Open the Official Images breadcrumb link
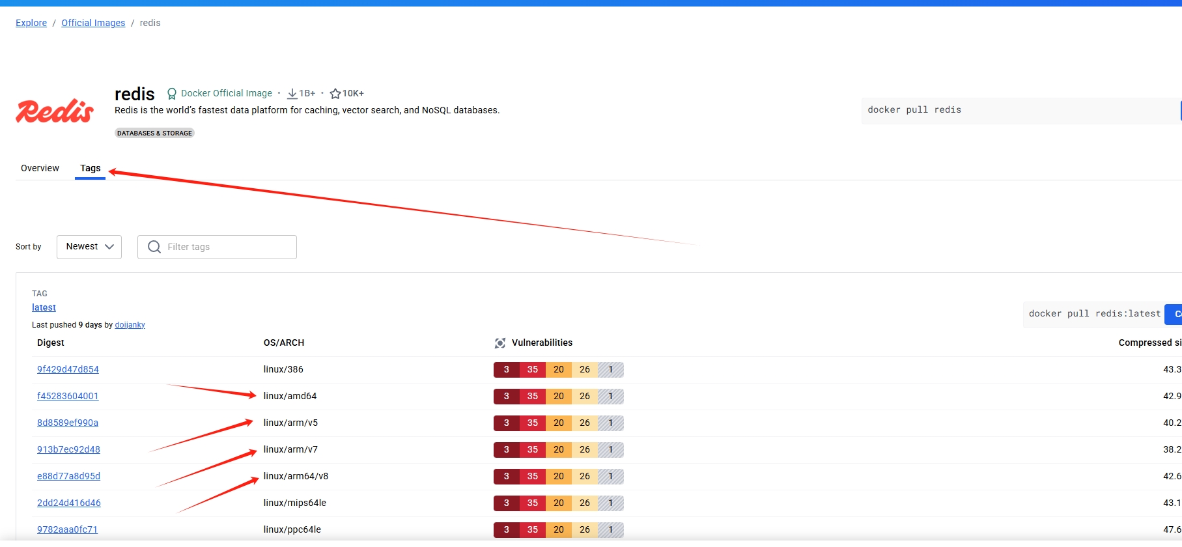 93,23
